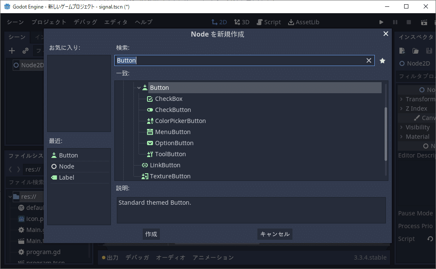Choose ColorPickerButton from the list

180,121
